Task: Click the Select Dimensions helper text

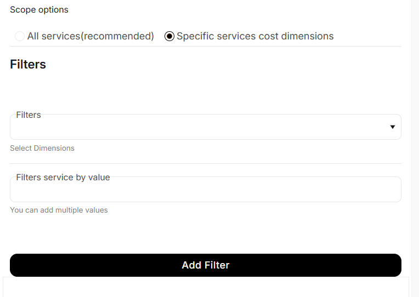Action: pos(42,148)
